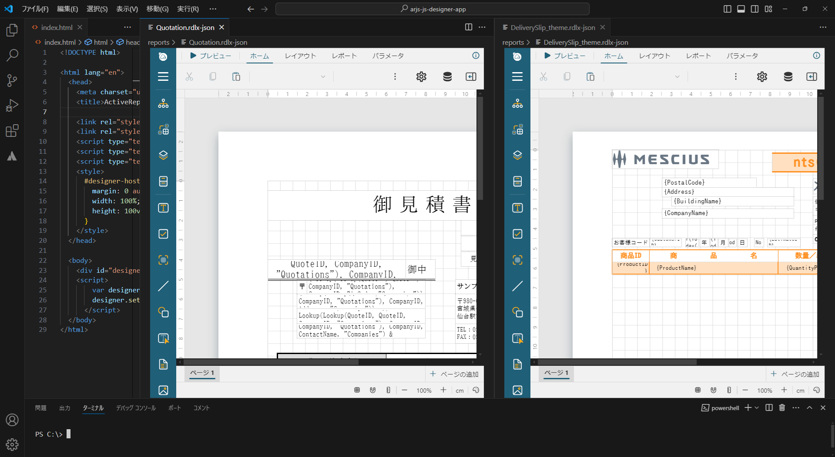This screenshot has width=835, height=457.
Task: Select the Line tool in Quotation designer
Action: tap(163, 286)
